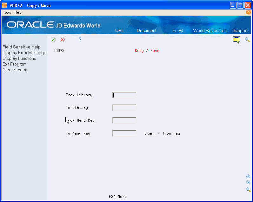The height and width of the screenshot is (202, 253).
Task: Choose Clear Screen in sidebar
Action: (15, 70)
